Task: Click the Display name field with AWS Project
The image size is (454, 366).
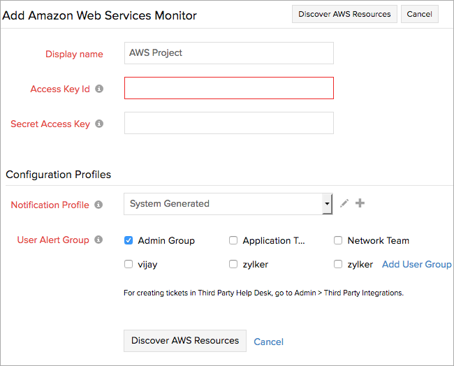Action: pos(229,53)
